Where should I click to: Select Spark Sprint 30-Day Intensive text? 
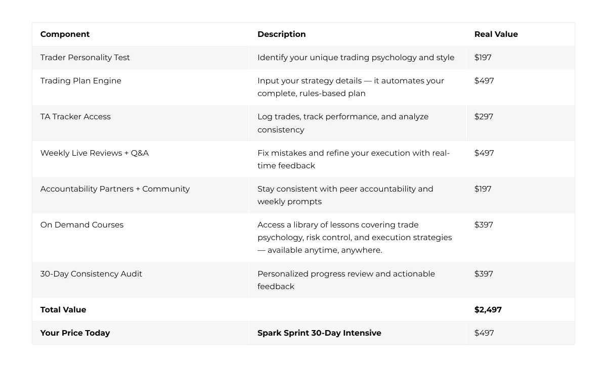pyautogui.click(x=319, y=333)
